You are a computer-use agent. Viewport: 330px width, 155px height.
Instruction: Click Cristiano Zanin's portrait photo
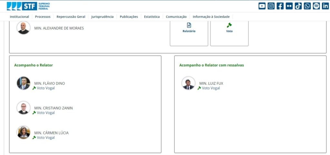23,108
